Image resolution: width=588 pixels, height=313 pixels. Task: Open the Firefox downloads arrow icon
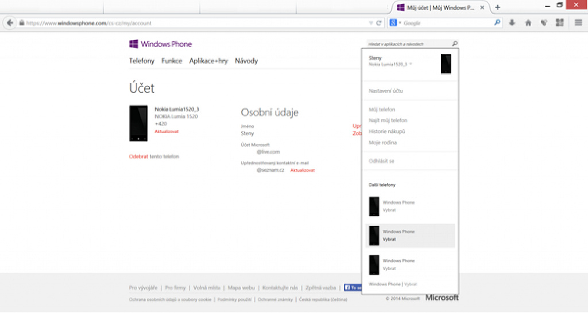click(x=512, y=23)
